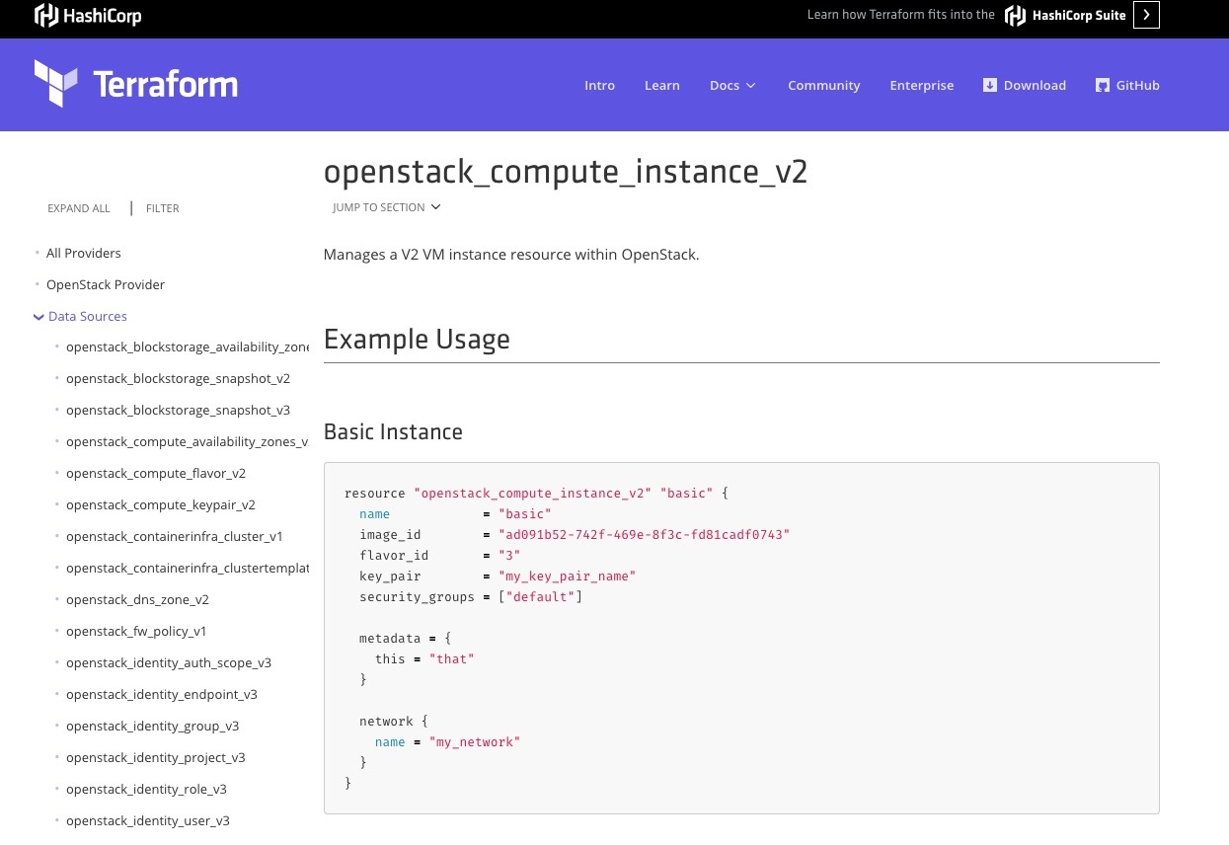Expand the Docs dropdown menu

(732, 85)
